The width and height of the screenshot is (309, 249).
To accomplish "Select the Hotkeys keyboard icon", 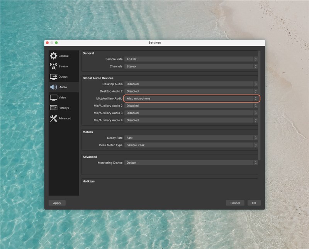I will [53, 108].
